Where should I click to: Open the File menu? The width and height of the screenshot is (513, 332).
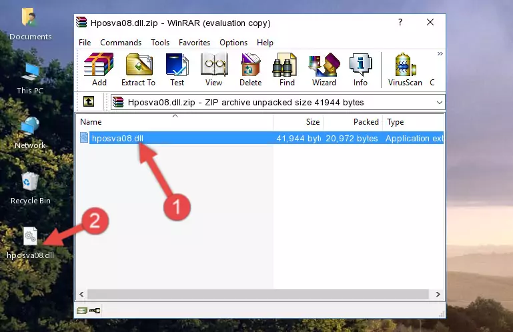(x=85, y=43)
